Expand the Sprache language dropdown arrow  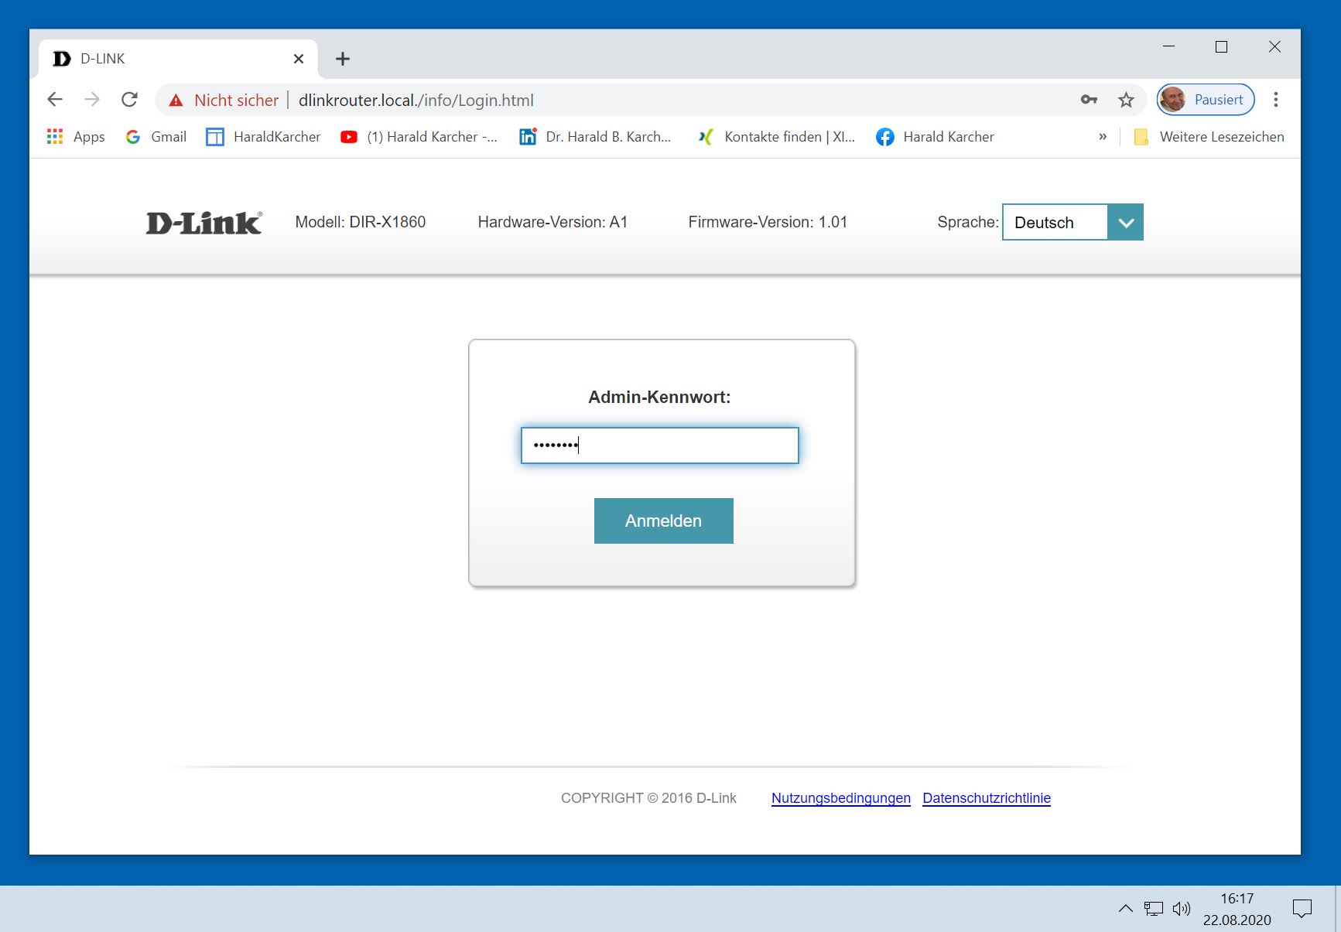[1125, 223]
